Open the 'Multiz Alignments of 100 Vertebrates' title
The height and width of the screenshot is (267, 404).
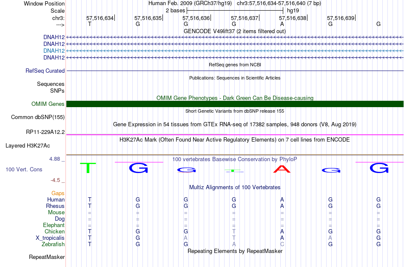pos(235,187)
